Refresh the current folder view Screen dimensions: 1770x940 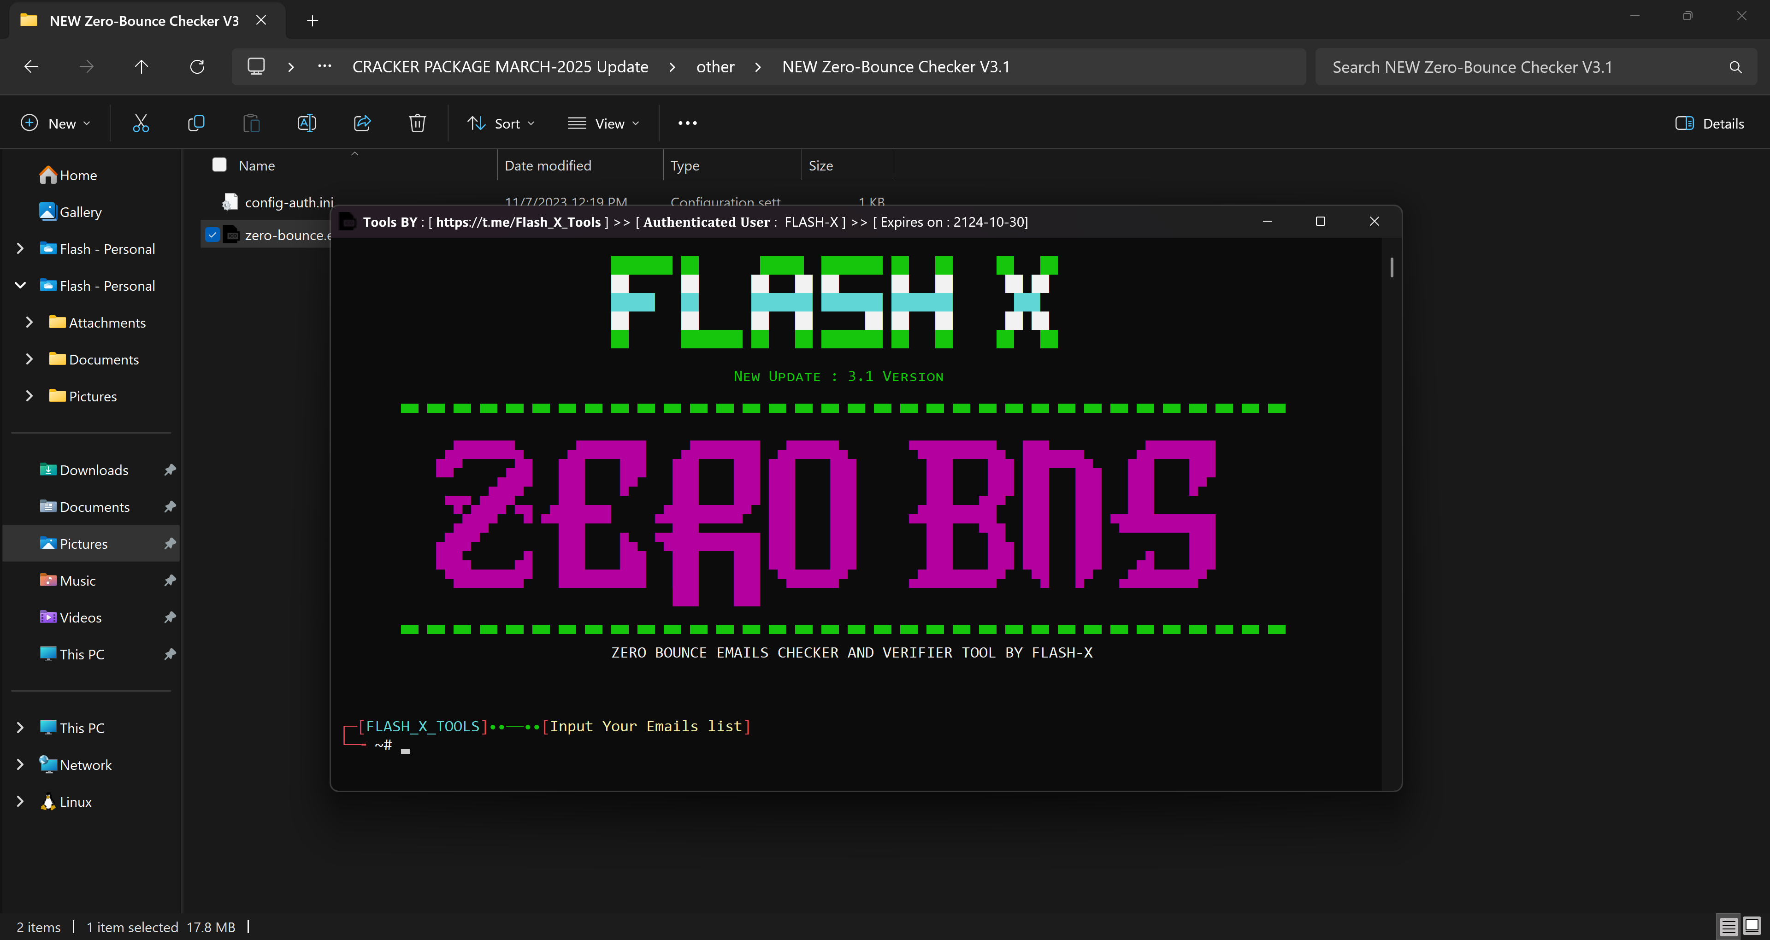197,67
